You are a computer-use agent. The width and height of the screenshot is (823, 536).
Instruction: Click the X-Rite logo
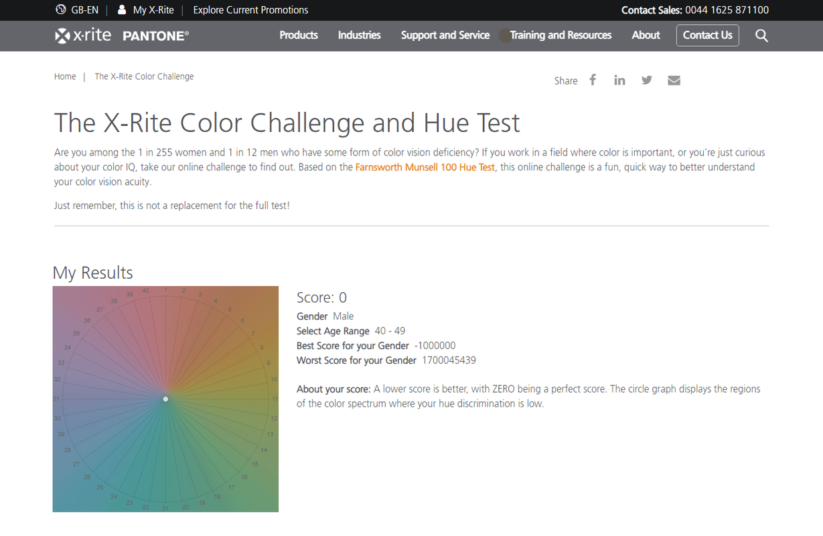pos(83,36)
